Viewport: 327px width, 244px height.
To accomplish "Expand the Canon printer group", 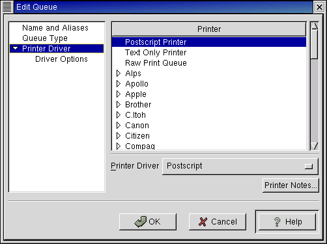I will click(x=119, y=126).
